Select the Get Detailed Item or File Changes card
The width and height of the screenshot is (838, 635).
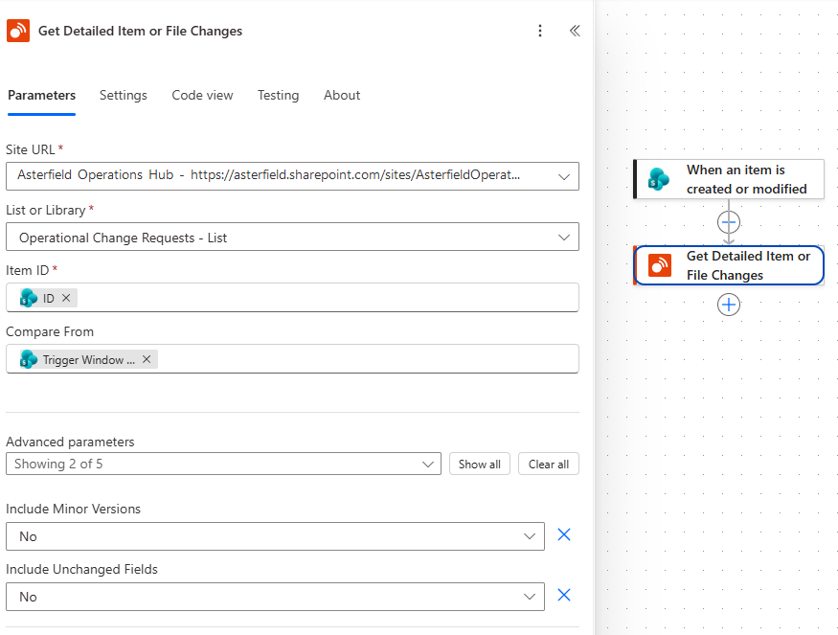tap(729, 265)
